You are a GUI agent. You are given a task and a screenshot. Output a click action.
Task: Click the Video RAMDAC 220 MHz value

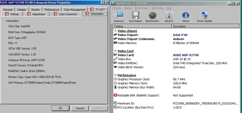(200, 63)
